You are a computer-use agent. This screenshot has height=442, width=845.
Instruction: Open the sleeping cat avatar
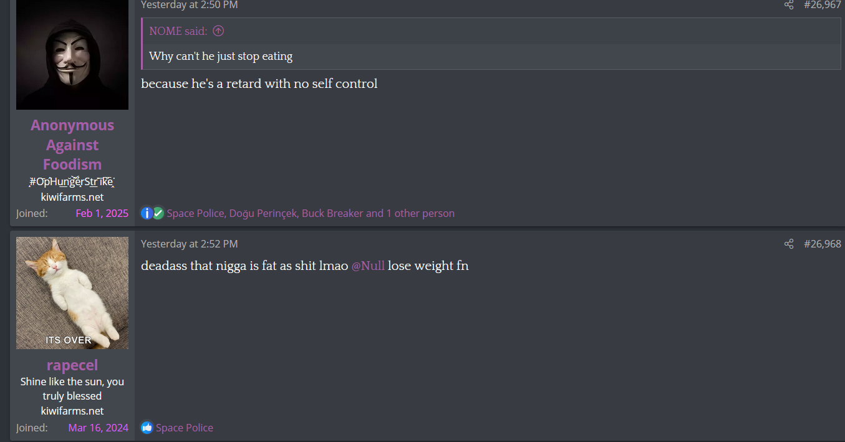72,293
